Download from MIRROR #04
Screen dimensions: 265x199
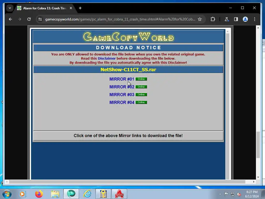(122, 102)
